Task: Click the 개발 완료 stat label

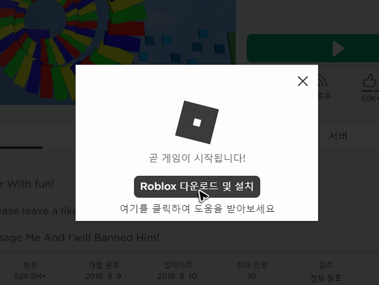Action: (x=104, y=265)
